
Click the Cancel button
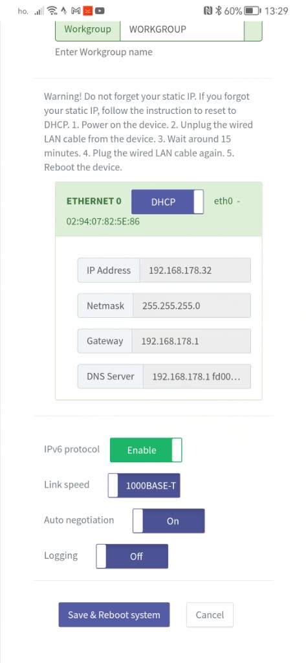pos(210,614)
